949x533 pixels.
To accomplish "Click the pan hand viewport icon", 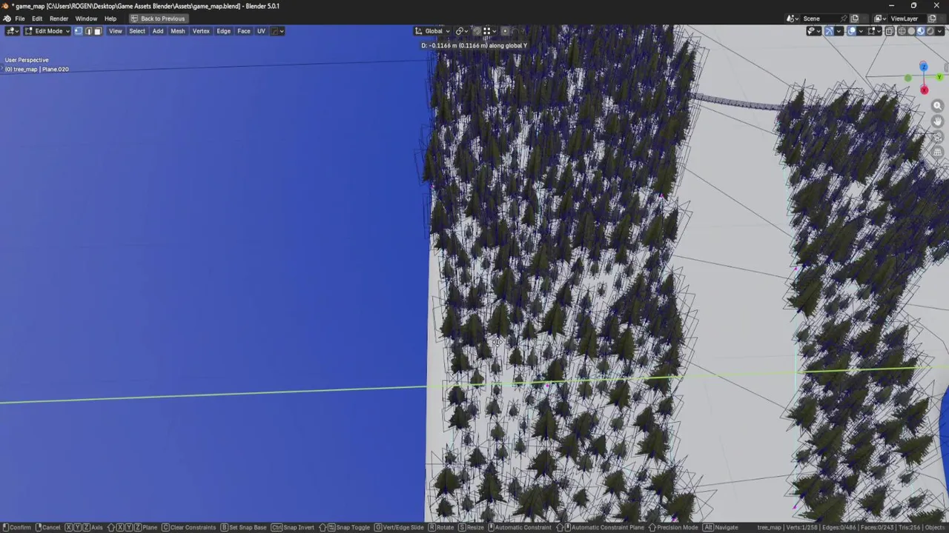I will [937, 121].
